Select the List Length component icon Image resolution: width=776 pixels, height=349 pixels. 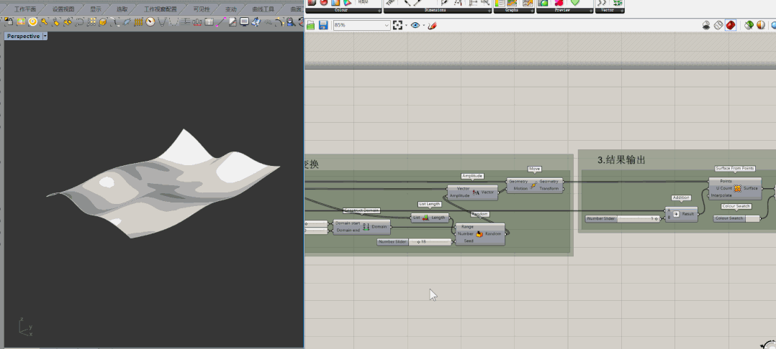[x=425, y=218]
